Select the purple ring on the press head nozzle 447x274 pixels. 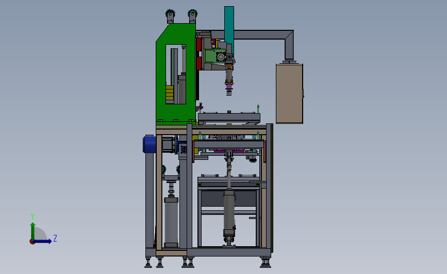pyautogui.click(x=229, y=86)
